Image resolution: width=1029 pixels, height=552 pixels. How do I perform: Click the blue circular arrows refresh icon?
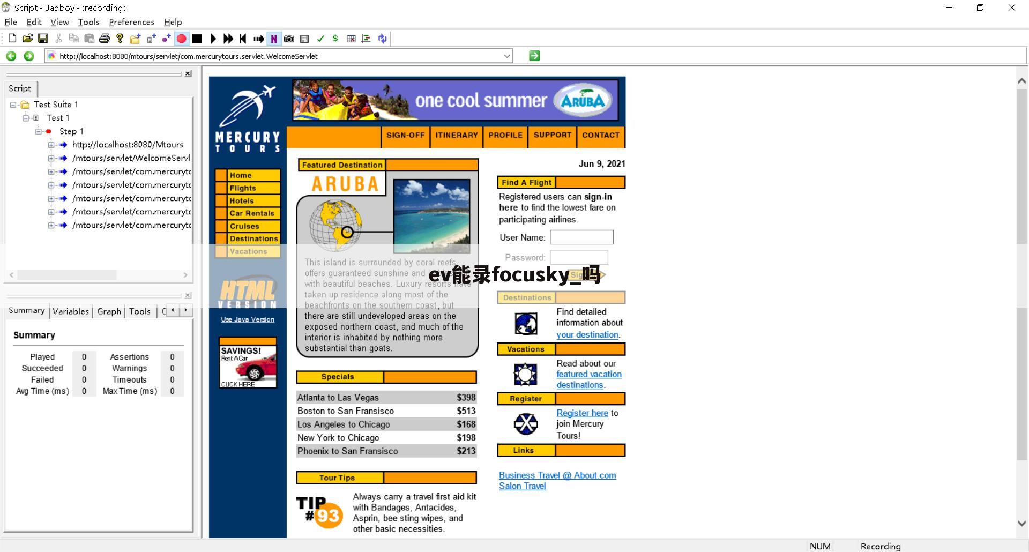[382, 39]
